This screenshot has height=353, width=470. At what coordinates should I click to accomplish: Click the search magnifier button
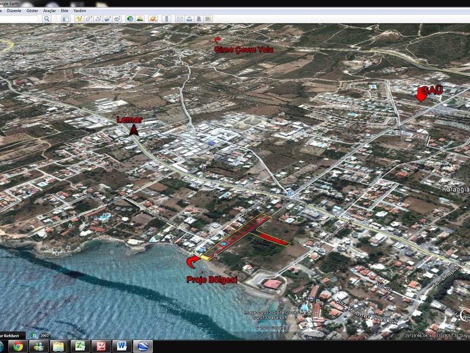47,19
